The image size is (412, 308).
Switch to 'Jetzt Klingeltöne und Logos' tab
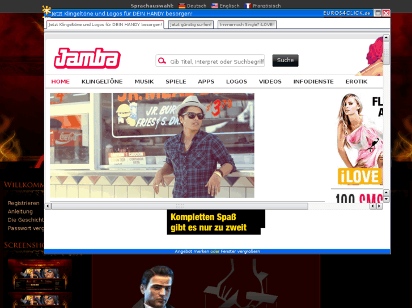[105, 25]
